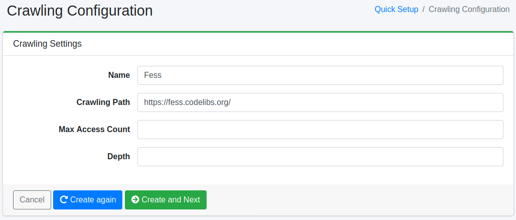Click the Max Access Count label
Screen dimensions: 516x220
(94, 130)
